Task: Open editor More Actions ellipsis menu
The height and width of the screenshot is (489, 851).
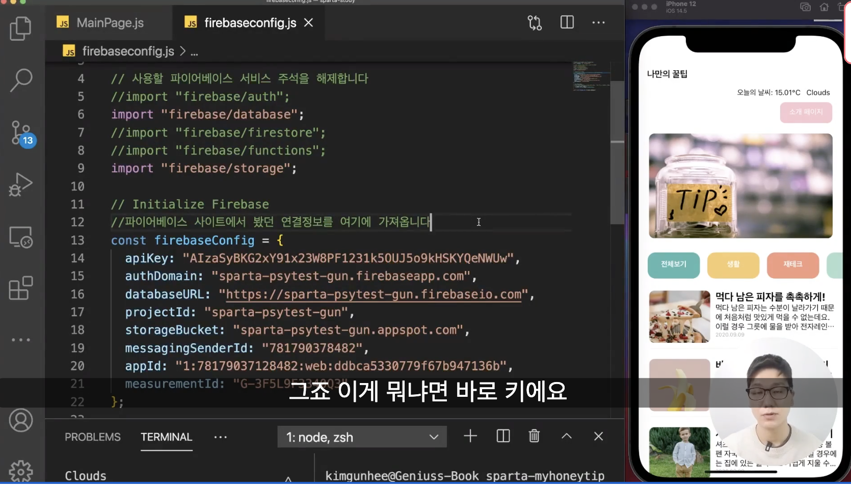Action: (x=598, y=22)
